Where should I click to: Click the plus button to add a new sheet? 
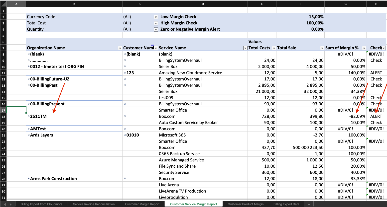309,204
